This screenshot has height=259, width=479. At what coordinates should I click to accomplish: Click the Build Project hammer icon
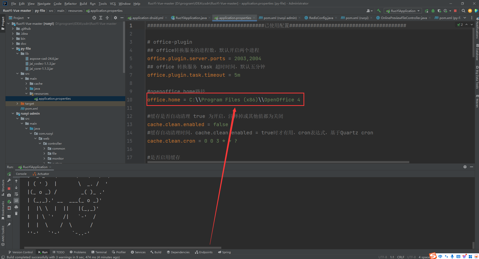(x=379, y=11)
